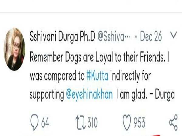Click the 953 likes count
The width and height of the screenshot is (182, 136).
140,123
